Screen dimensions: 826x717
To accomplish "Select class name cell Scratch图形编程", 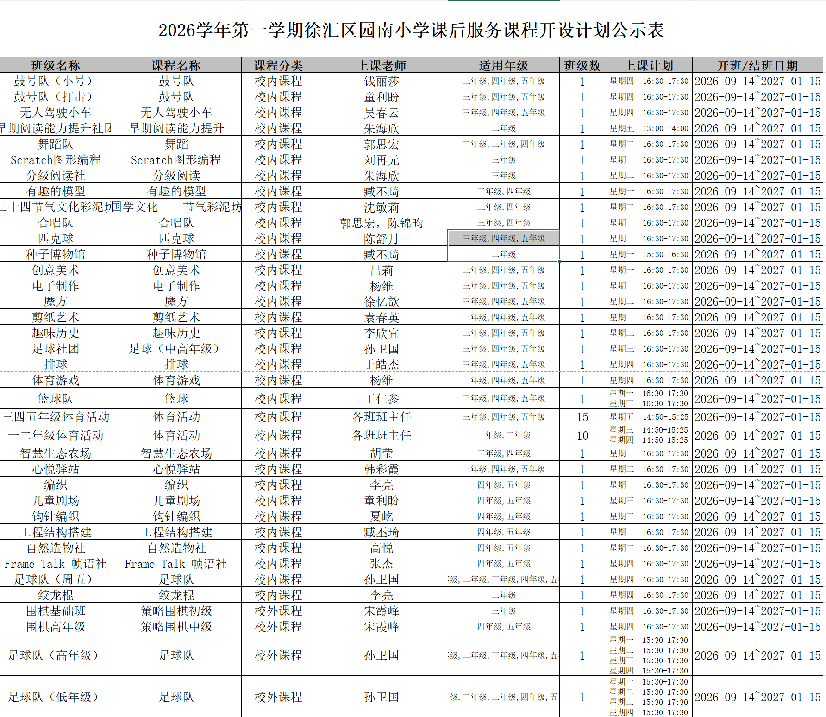I will click(56, 160).
